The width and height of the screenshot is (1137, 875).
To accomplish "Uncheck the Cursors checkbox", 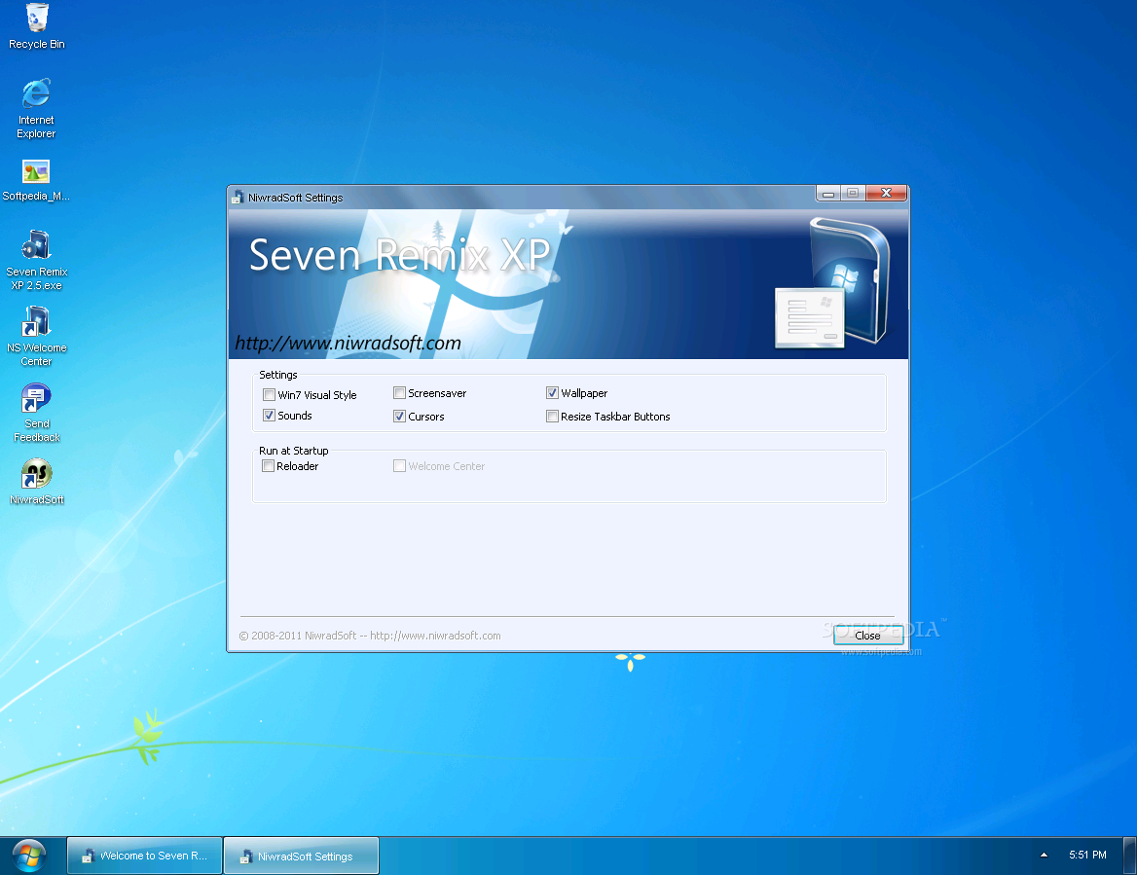I will coord(399,417).
